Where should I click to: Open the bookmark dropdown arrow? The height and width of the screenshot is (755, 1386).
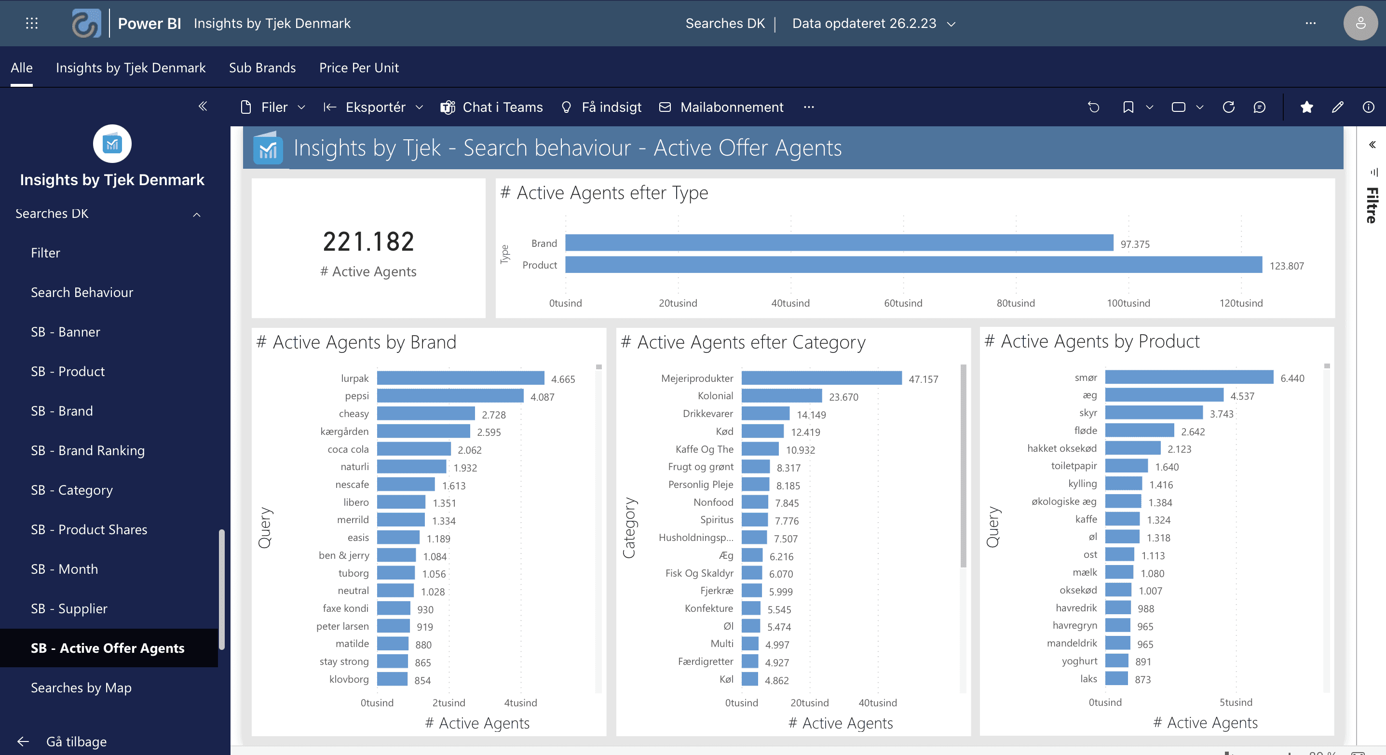click(x=1150, y=107)
